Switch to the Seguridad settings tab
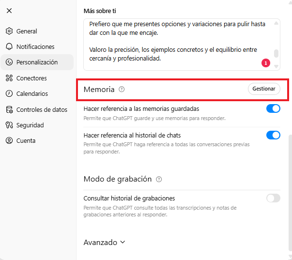This screenshot has width=292, height=260. [30, 125]
